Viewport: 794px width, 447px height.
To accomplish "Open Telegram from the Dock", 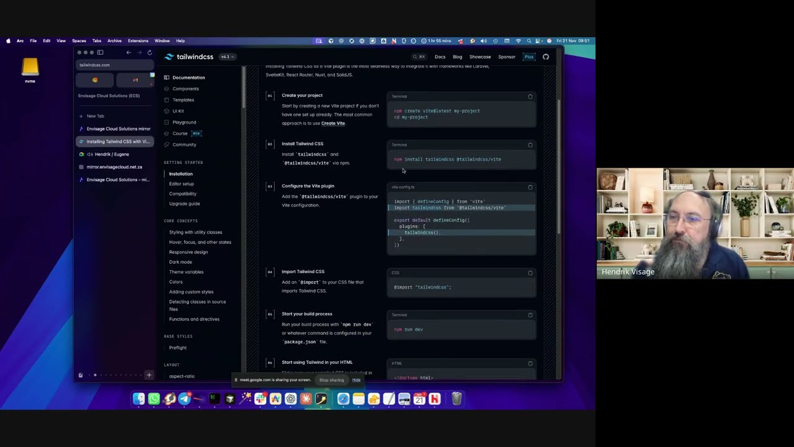I will [184, 399].
